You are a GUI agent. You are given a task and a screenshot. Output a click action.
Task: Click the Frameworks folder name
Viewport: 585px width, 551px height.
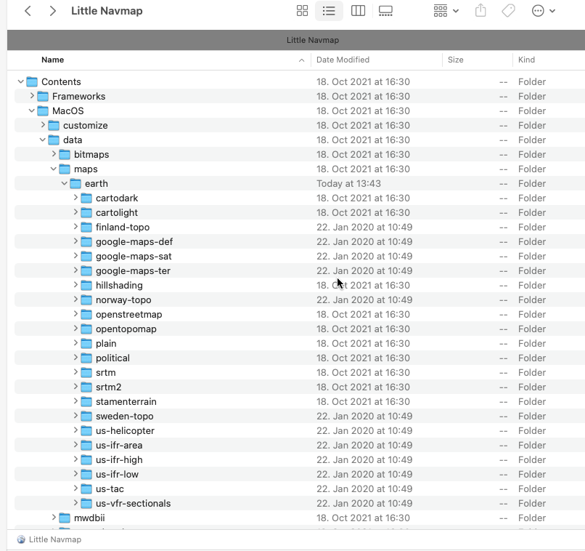[78, 96]
